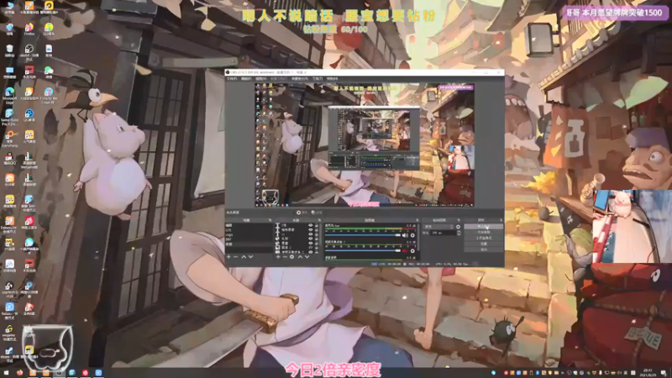Open the Recycle Bin on the desktop
This screenshot has width=672, height=378.
pyautogui.click(x=9, y=50)
